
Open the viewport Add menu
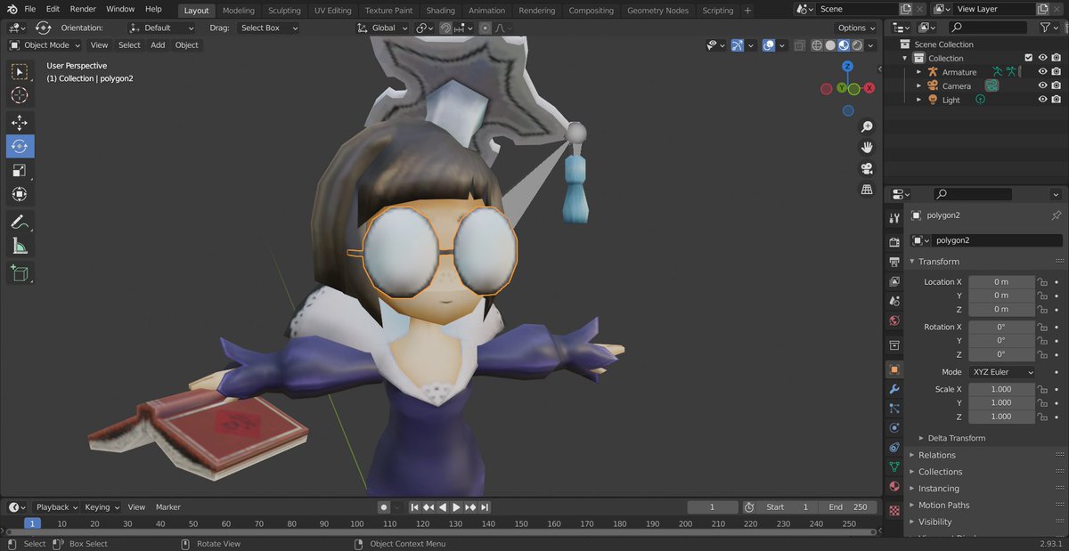click(158, 45)
